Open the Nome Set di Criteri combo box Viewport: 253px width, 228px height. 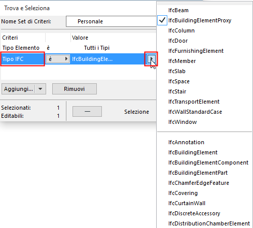[111, 21]
